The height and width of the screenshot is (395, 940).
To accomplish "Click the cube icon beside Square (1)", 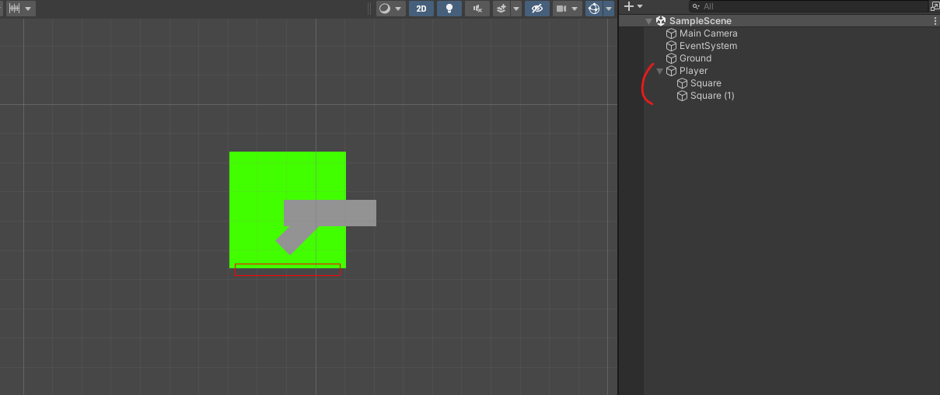I will coord(683,96).
